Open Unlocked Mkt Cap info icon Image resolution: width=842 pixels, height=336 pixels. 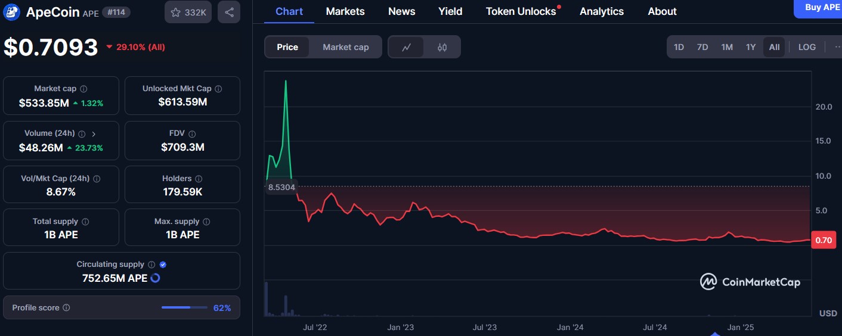pyautogui.click(x=218, y=89)
